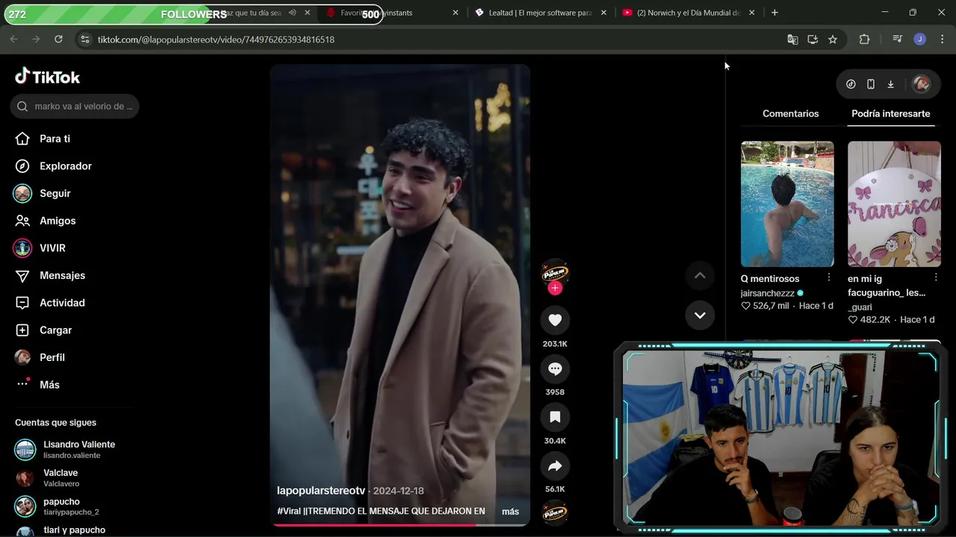Open the browser extensions puzzle icon
The width and height of the screenshot is (956, 537).
pyautogui.click(x=864, y=40)
